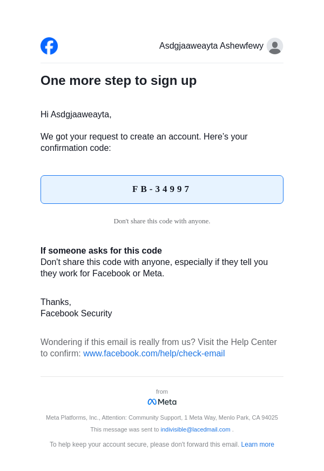Viewport: 324px width, 471px height.
Task: Click the Meta logo in footer
Action: pyautogui.click(x=162, y=402)
